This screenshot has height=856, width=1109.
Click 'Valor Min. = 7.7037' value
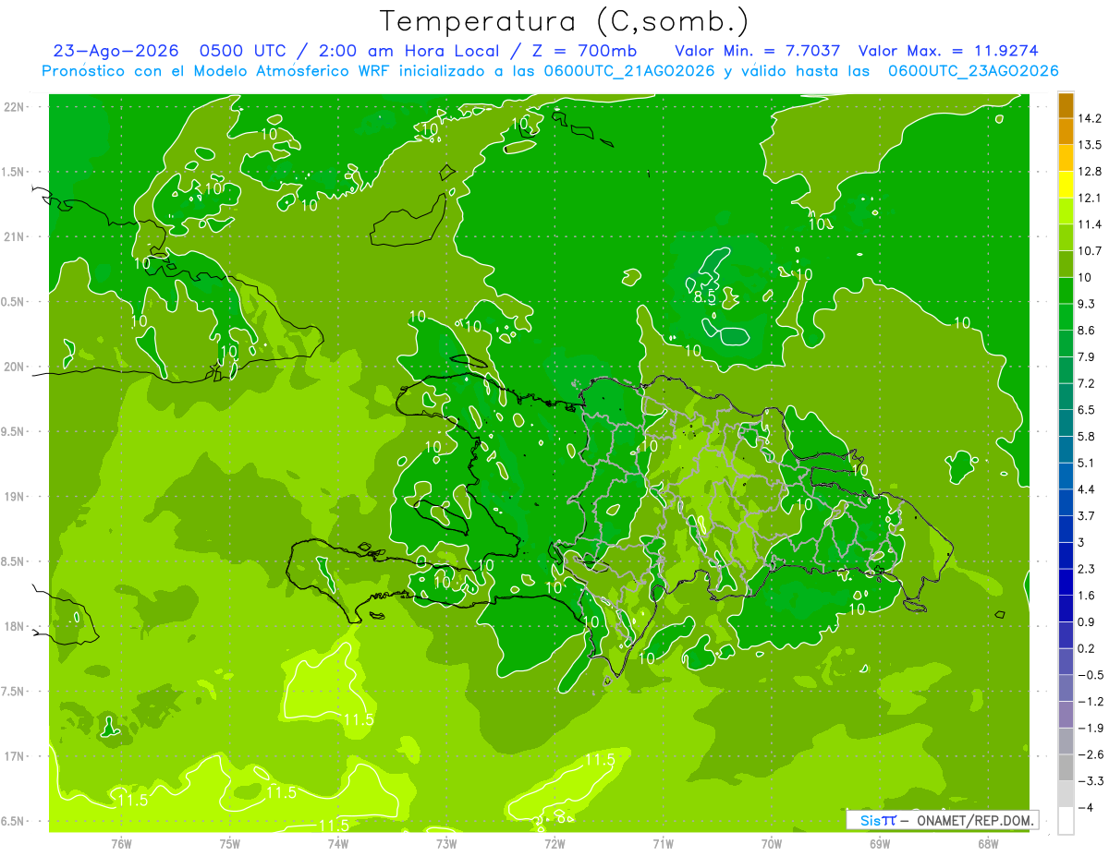758,51
